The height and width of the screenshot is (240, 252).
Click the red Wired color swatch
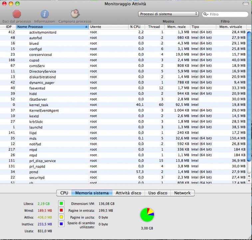pyautogui.click(x=61, y=210)
